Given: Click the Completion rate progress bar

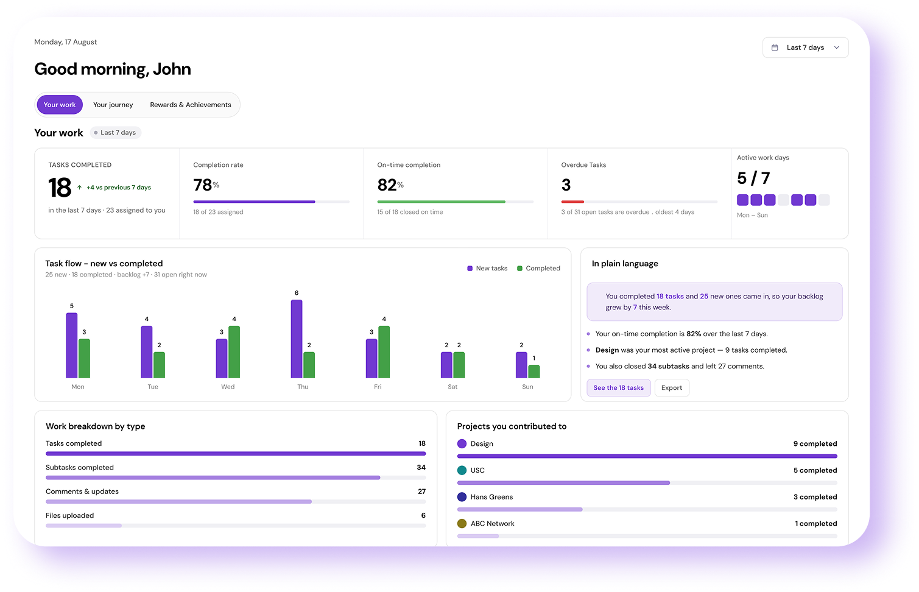Looking at the screenshot, I should point(271,202).
